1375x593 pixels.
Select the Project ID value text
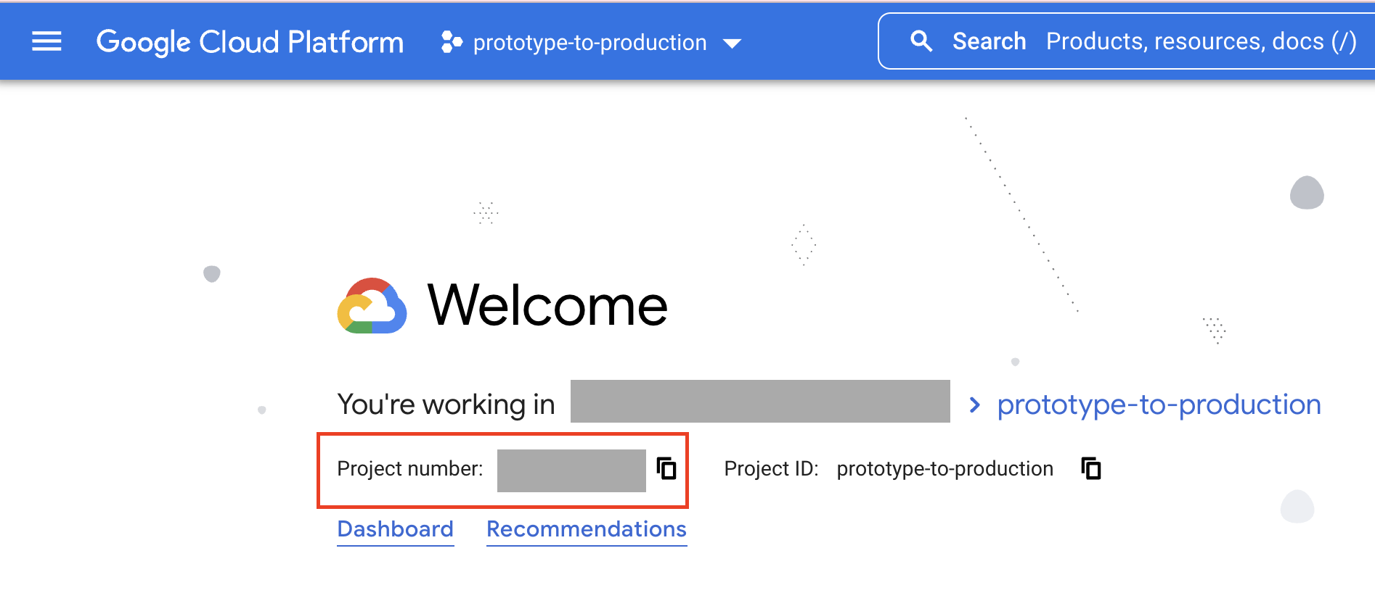pyautogui.click(x=944, y=469)
